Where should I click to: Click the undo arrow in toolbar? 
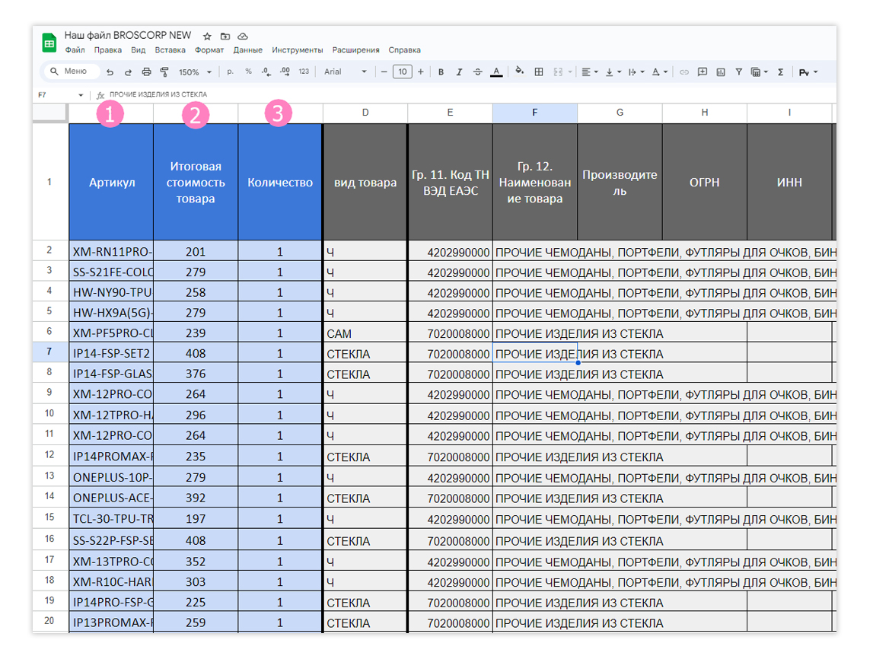tap(110, 72)
